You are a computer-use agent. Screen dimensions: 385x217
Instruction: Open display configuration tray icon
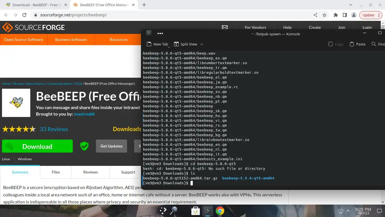coord(341,211)
